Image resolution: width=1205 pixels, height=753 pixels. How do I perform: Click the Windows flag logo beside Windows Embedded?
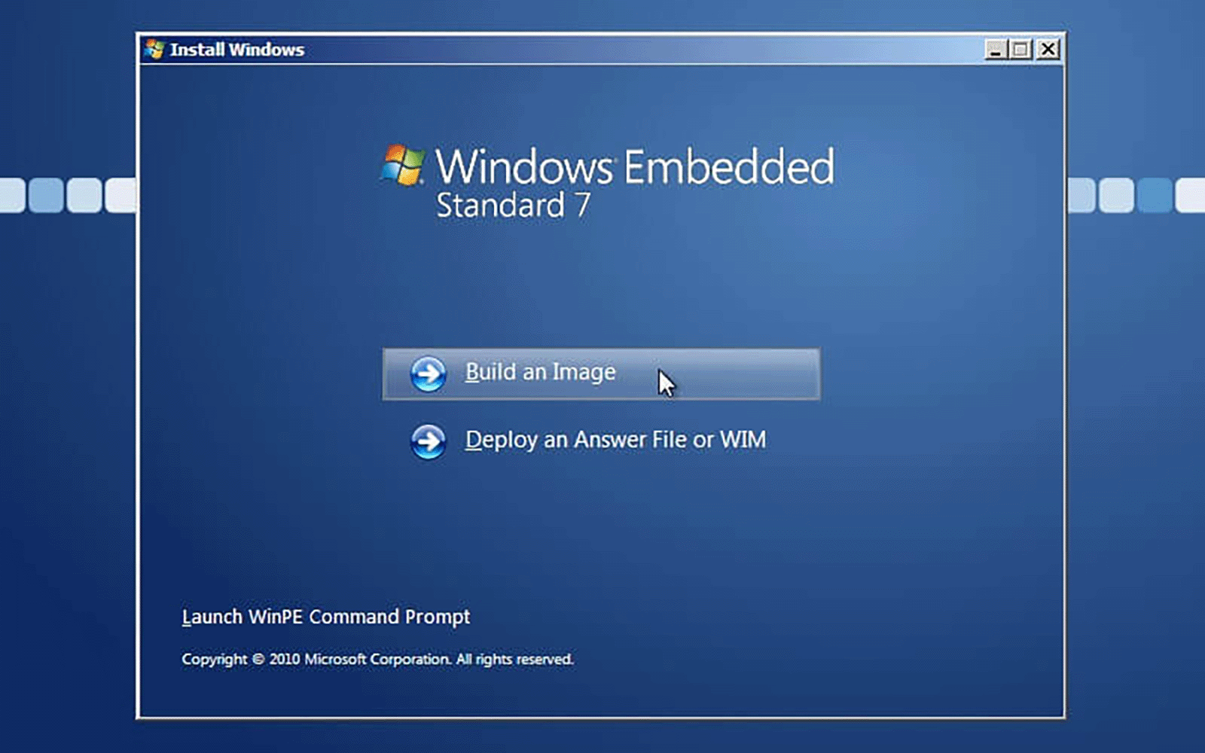(403, 165)
